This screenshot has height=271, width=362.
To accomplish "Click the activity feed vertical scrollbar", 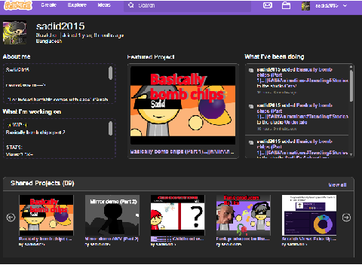I will coord(351,85).
